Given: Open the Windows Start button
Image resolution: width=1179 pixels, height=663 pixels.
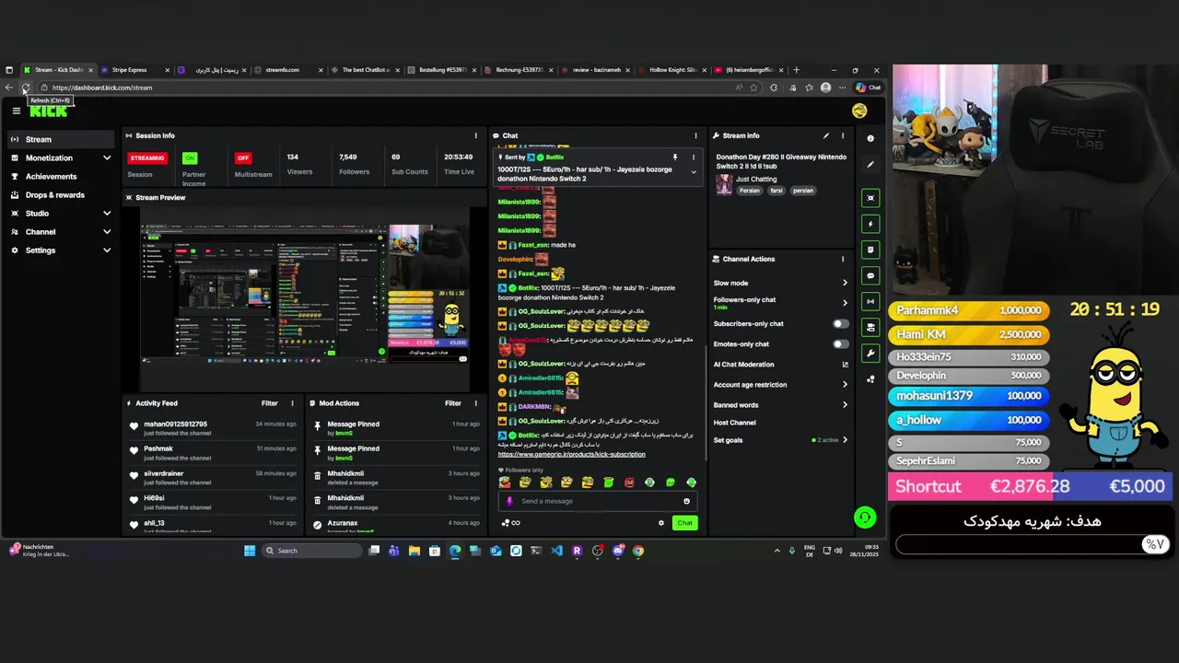Looking at the screenshot, I should point(250,551).
